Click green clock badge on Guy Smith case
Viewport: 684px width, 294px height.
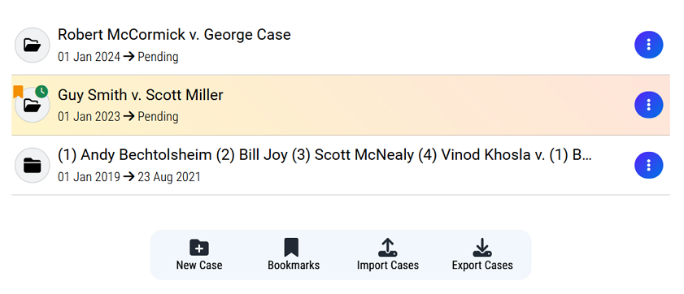[41, 92]
